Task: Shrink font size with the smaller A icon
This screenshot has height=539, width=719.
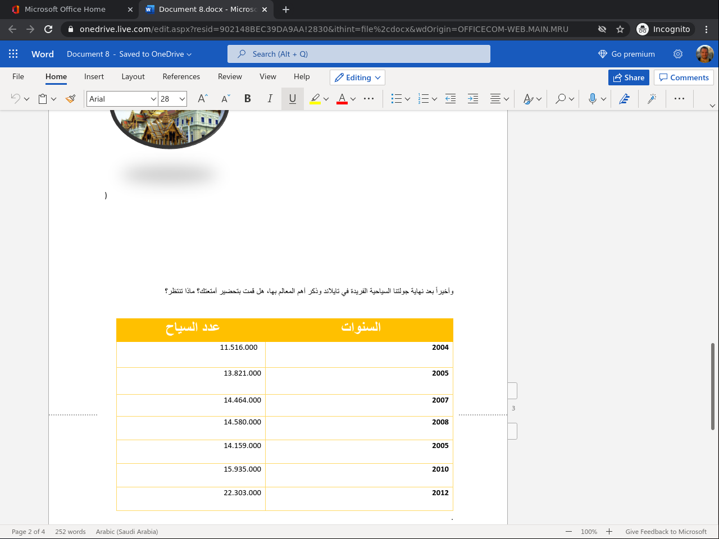Action: pyautogui.click(x=226, y=99)
